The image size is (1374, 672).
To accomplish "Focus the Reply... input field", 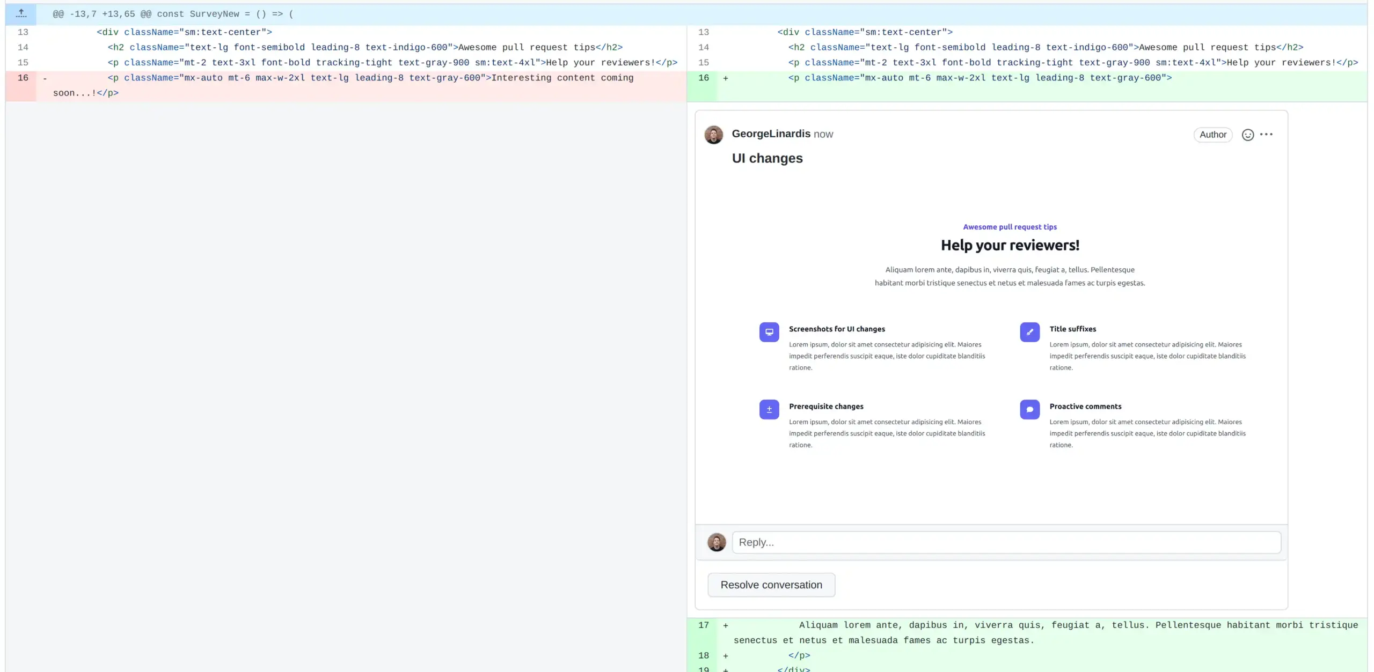I will pyautogui.click(x=1006, y=542).
